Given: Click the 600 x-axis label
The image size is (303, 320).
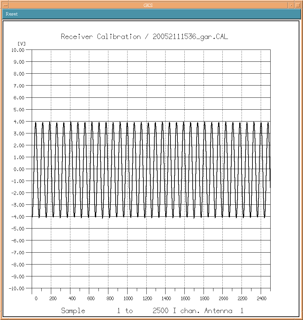Looking at the screenshot, I should tap(91, 299).
